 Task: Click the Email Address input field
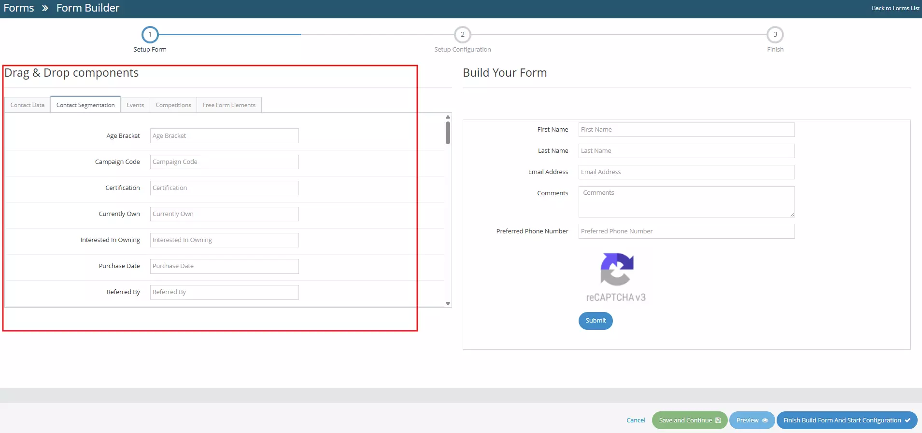click(686, 172)
